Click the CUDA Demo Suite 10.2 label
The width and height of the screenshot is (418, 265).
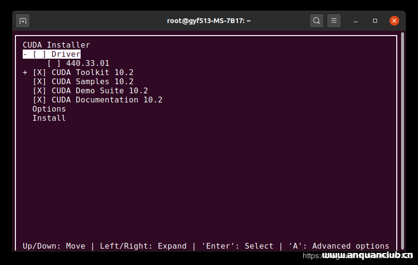(100, 91)
